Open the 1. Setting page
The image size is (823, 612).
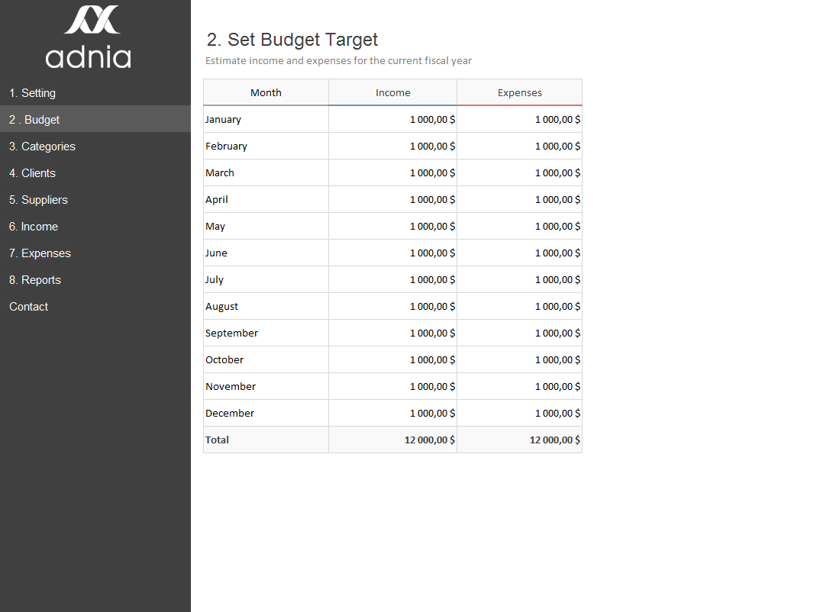tap(95, 93)
